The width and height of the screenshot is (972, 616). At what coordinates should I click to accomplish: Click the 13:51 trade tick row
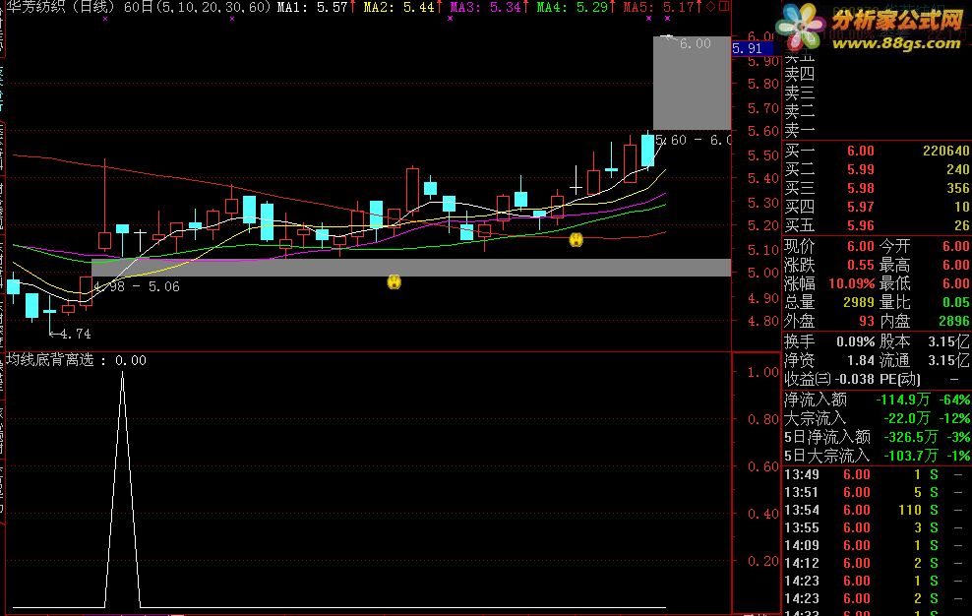tap(876, 492)
